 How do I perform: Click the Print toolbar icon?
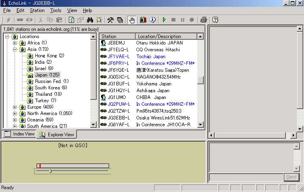point(204,20)
